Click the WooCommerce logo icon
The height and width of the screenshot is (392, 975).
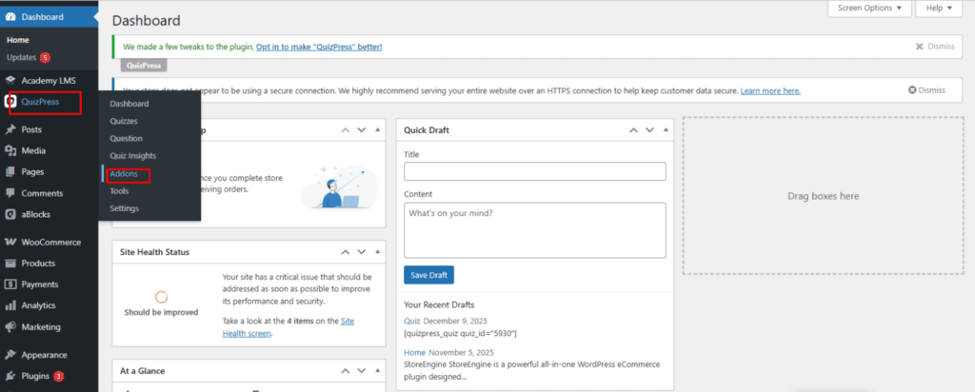[10, 243]
